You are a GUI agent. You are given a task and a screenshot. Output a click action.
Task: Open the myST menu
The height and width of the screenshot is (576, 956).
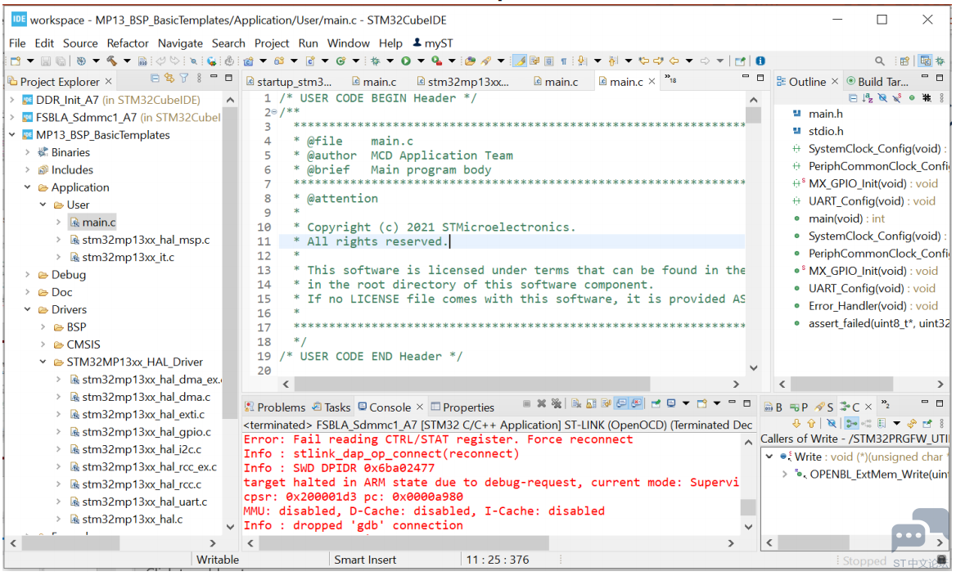coord(433,43)
